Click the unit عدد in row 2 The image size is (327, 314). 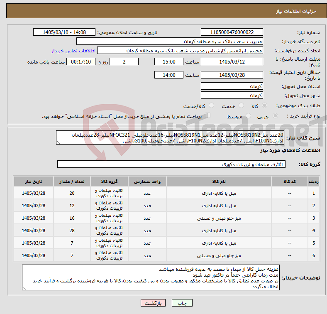pos(147,206)
